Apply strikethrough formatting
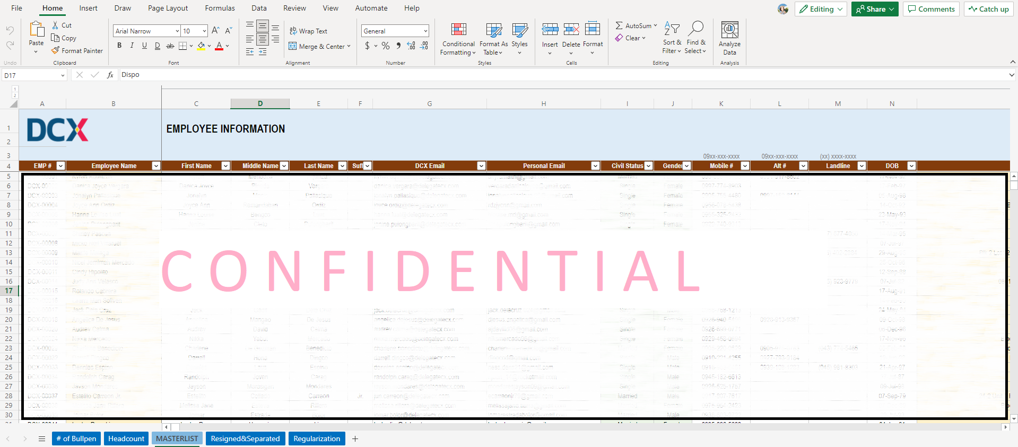Screen dimensions: 1018x447 point(170,46)
